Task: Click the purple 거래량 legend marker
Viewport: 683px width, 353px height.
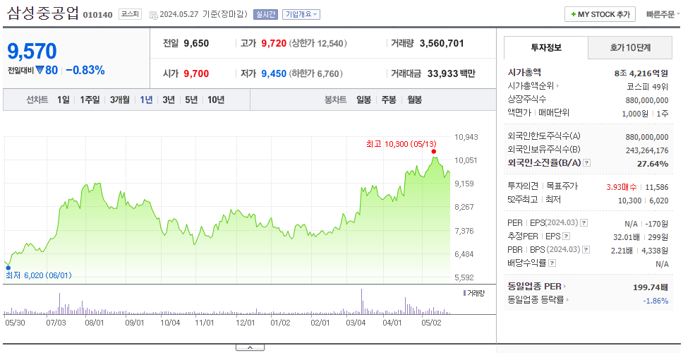Action: [x=465, y=293]
